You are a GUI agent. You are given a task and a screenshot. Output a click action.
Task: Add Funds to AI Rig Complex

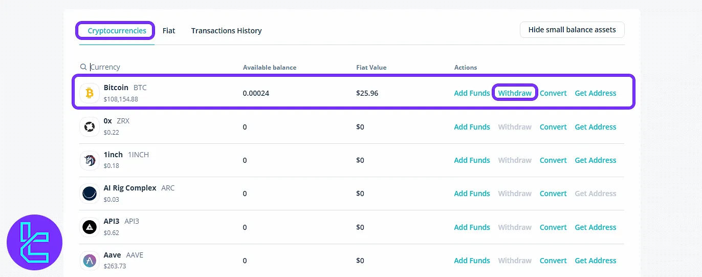pyautogui.click(x=472, y=194)
